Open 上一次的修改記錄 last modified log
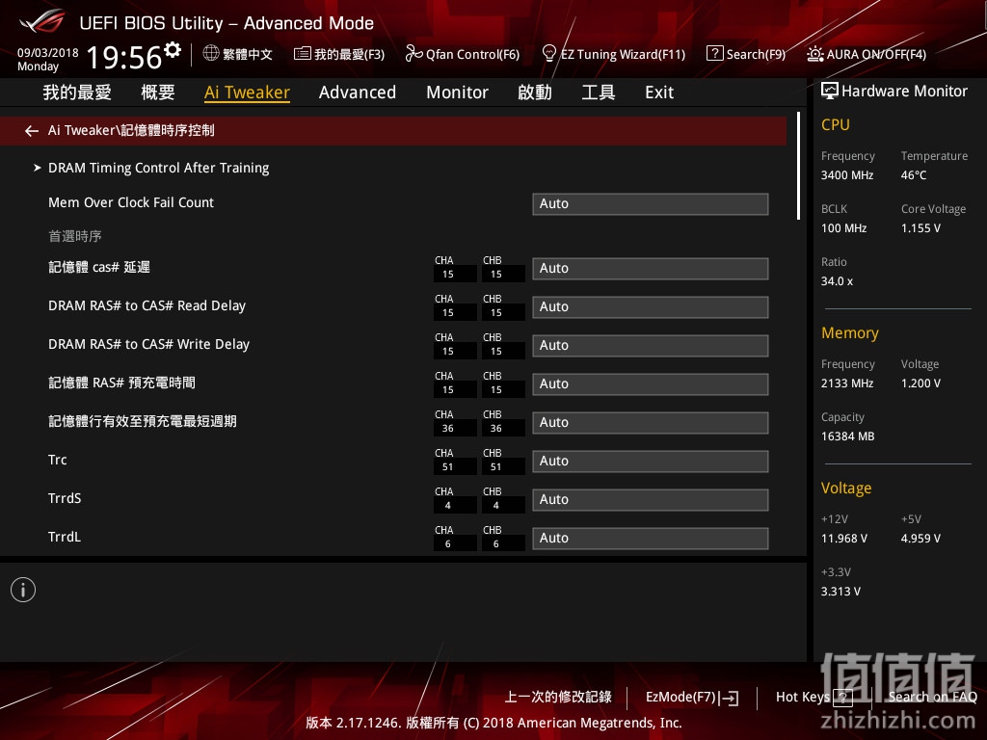Viewport: 987px width, 740px height. click(558, 698)
